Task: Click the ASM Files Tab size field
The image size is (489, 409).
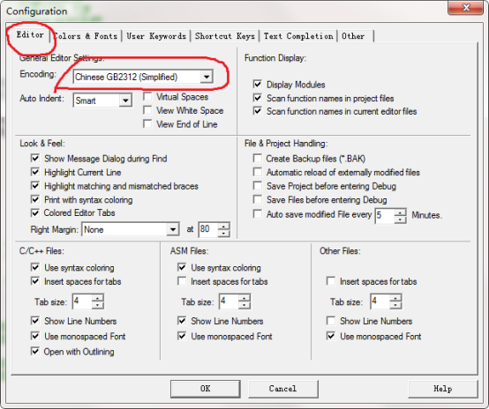Action: 229,301
